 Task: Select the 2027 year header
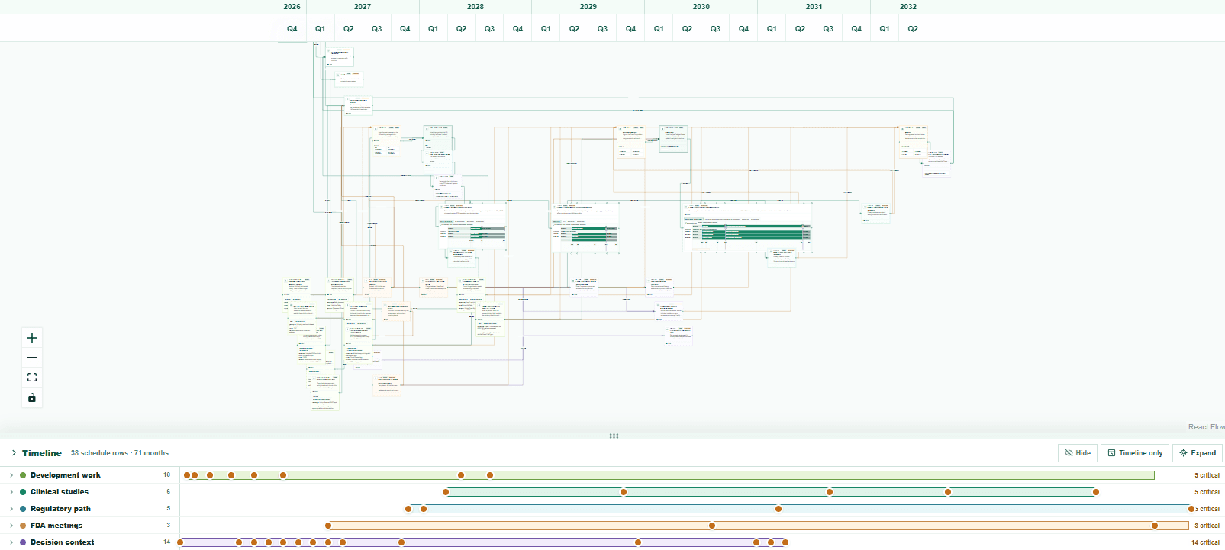[x=363, y=7]
